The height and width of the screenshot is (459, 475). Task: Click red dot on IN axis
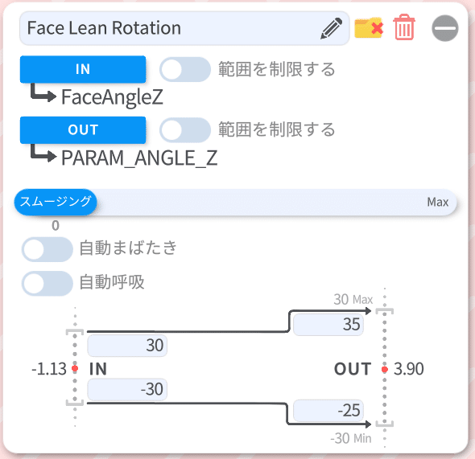pyautogui.click(x=75, y=368)
